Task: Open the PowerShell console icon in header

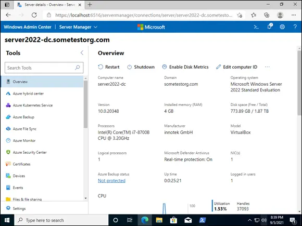Action: coord(256,27)
